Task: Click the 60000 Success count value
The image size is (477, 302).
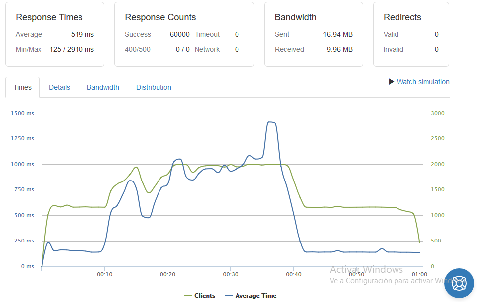Action: [179, 34]
